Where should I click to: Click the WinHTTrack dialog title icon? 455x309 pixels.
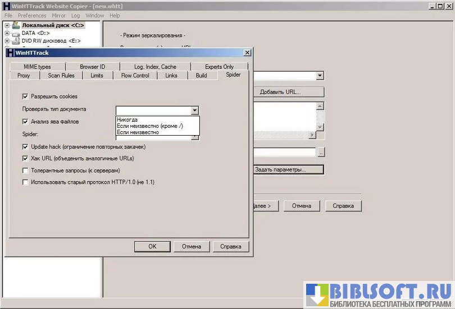(x=10, y=53)
